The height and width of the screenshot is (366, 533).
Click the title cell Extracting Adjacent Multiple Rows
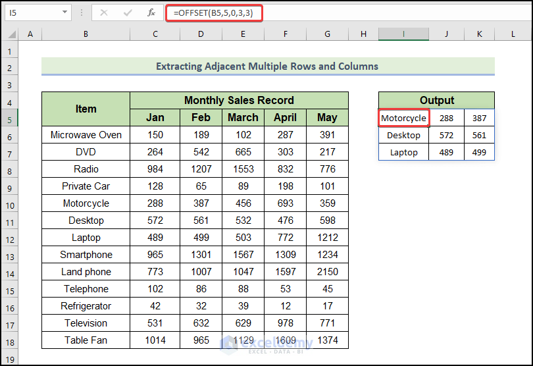pyautogui.click(x=267, y=66)
